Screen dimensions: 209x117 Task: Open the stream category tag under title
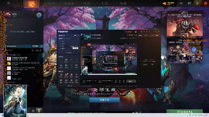point(96,38)
